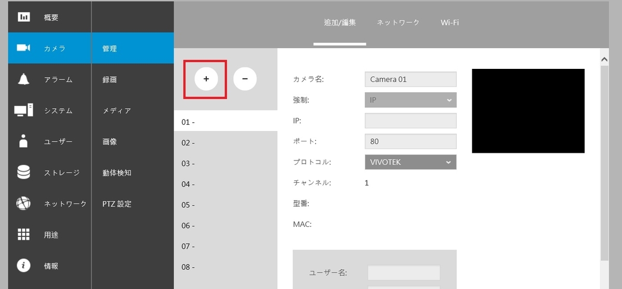The height and width of the screenshot is (289, 622).
Task: Click the network globe icon
Action: (x=24, y=204)
